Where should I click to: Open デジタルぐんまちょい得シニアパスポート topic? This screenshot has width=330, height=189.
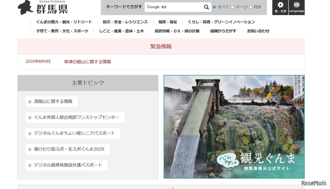[x=73, y=134]
